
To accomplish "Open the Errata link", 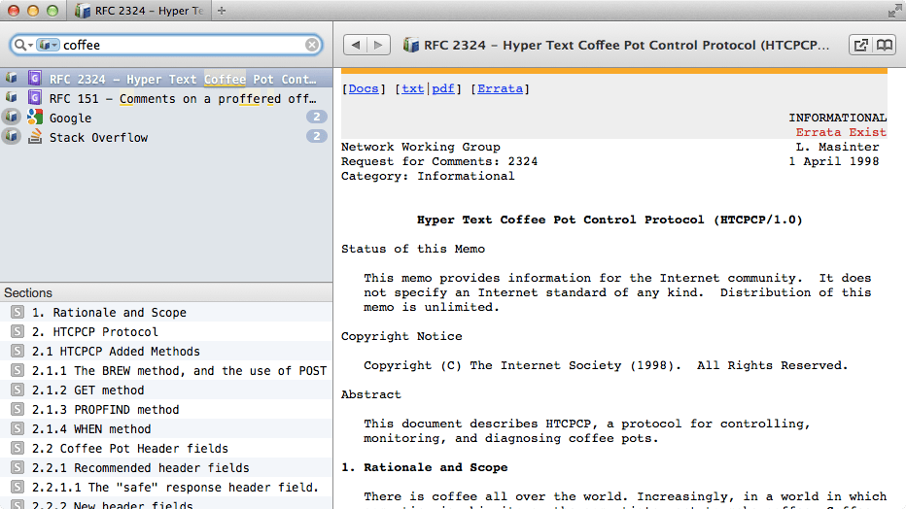I will pyautogui.click(x=500, y=88).
